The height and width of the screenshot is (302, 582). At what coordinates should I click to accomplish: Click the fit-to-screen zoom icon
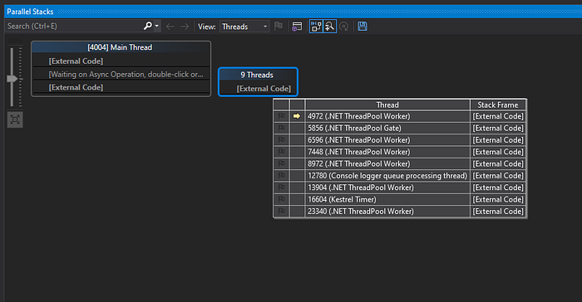point(15,119)
